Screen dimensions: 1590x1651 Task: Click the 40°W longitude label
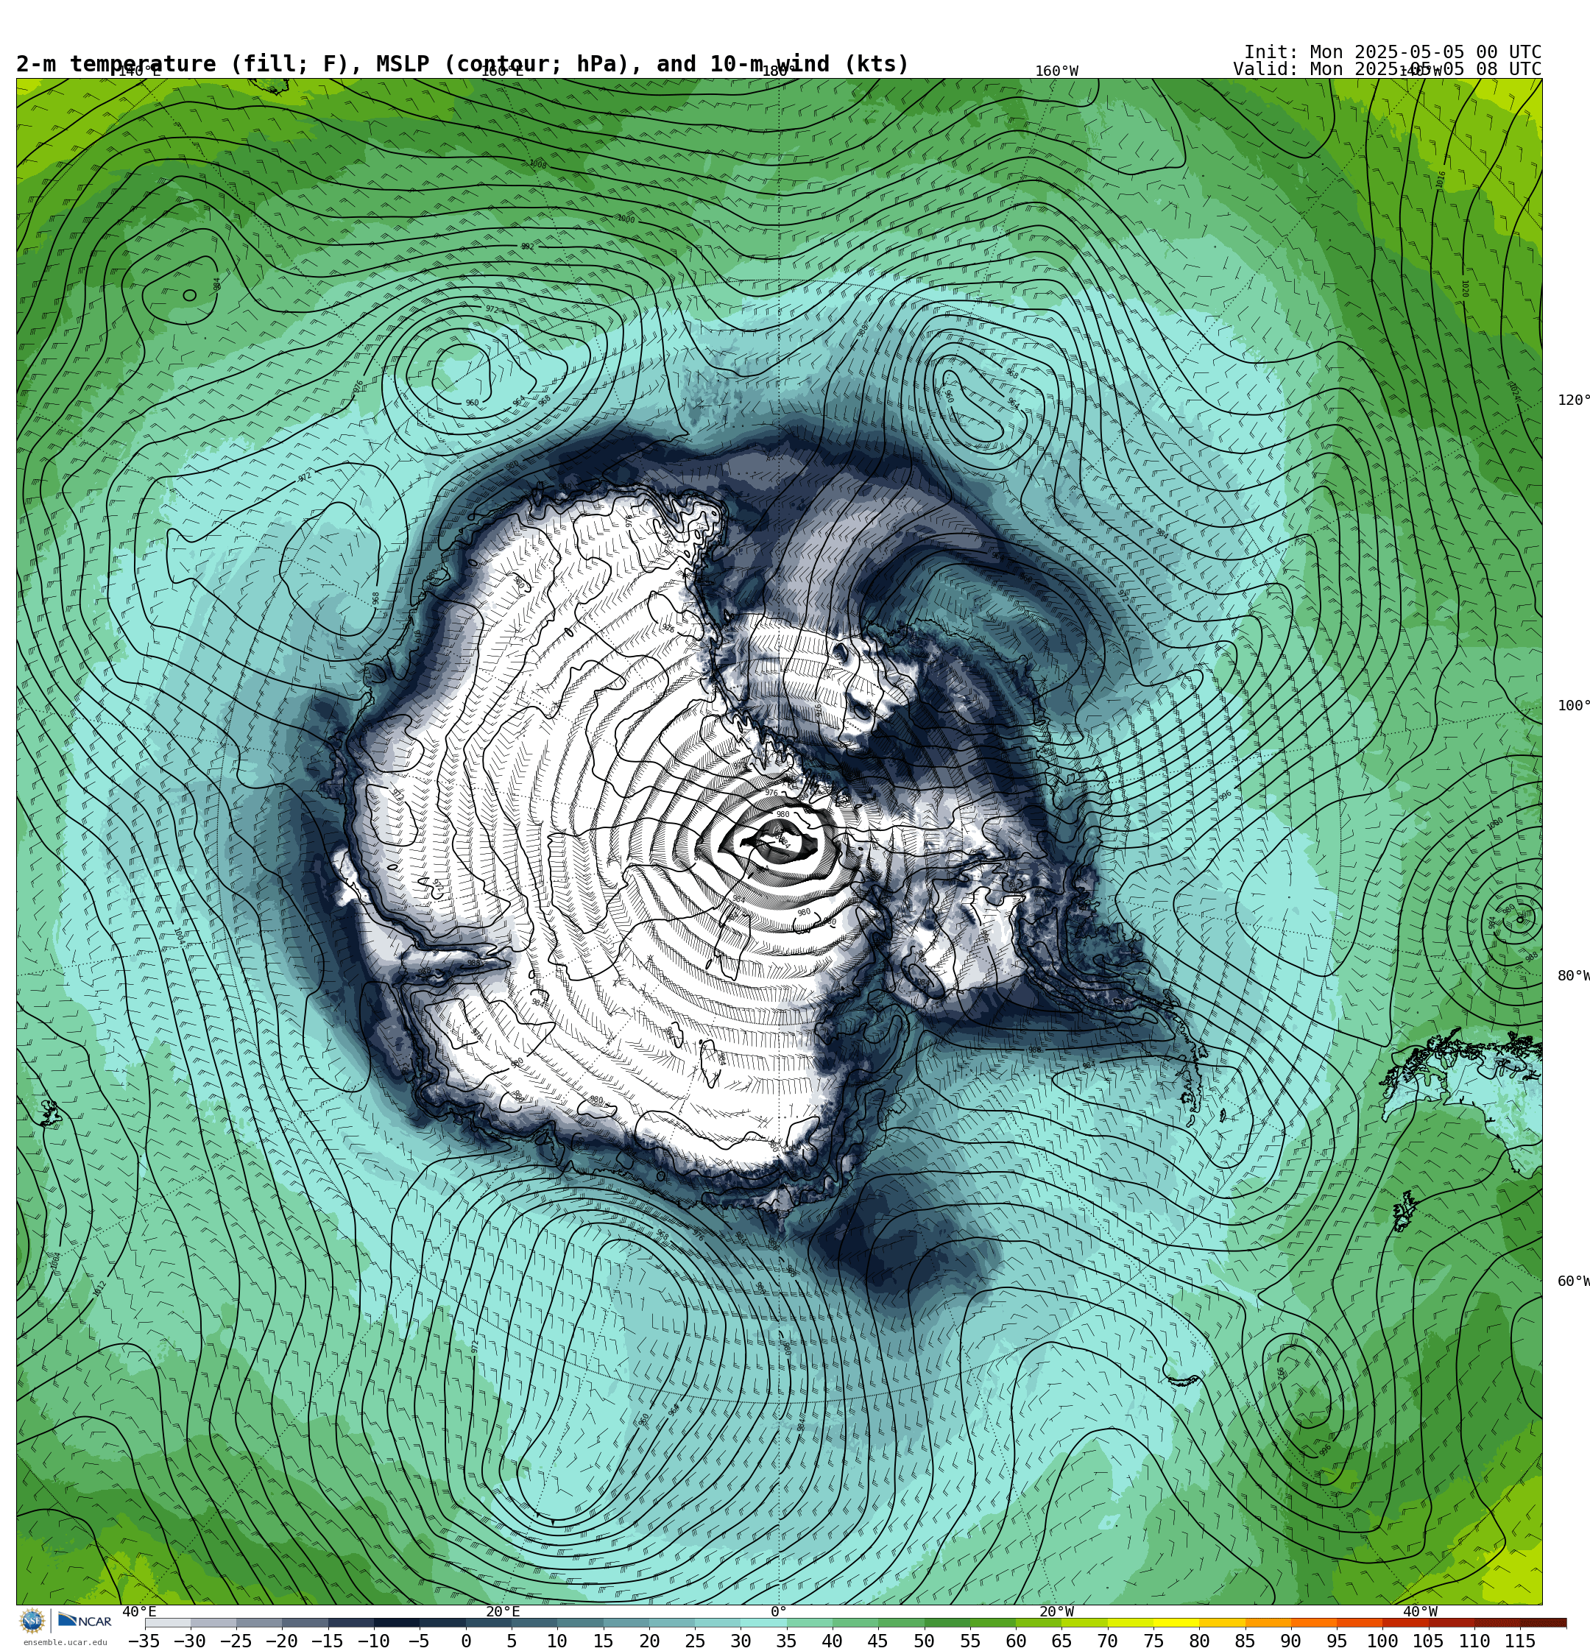(x=1421, y=1612)
